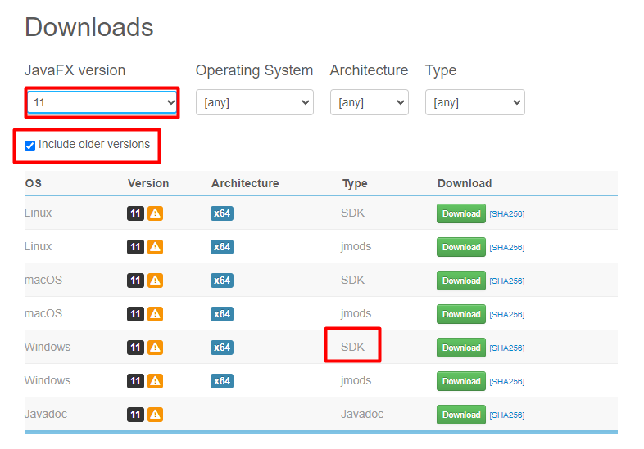Screen dimensions: 644x449
Task: Click version 11 badge in macOS SDK row
Action: click(135, 281)
